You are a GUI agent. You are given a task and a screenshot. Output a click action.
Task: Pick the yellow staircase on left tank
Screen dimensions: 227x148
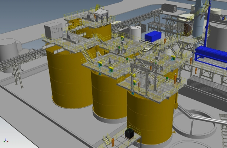(x=87, y=56)
